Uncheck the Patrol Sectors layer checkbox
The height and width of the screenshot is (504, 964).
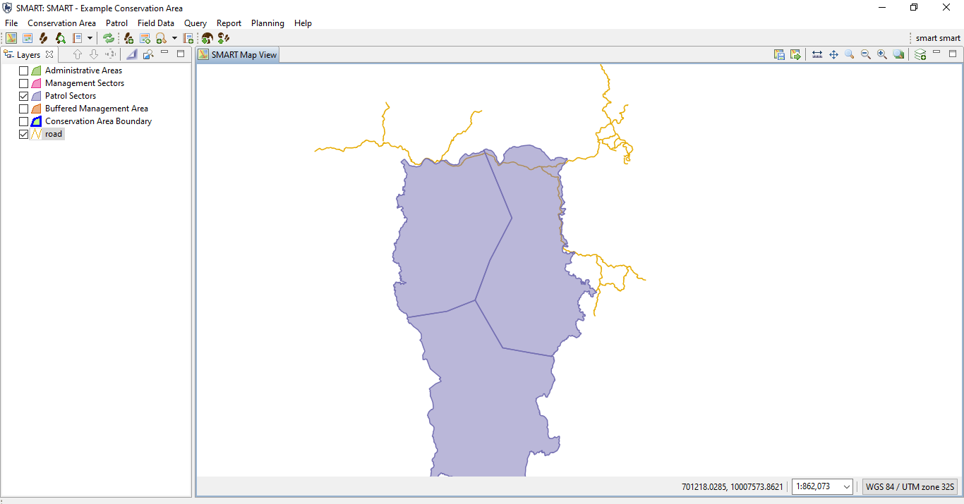(24, 96)
